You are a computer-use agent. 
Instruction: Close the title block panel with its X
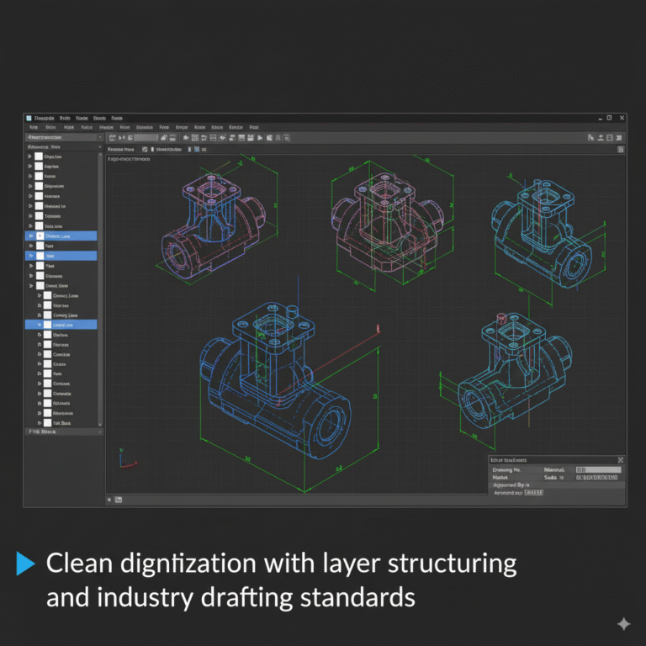(x=620, y=460)
